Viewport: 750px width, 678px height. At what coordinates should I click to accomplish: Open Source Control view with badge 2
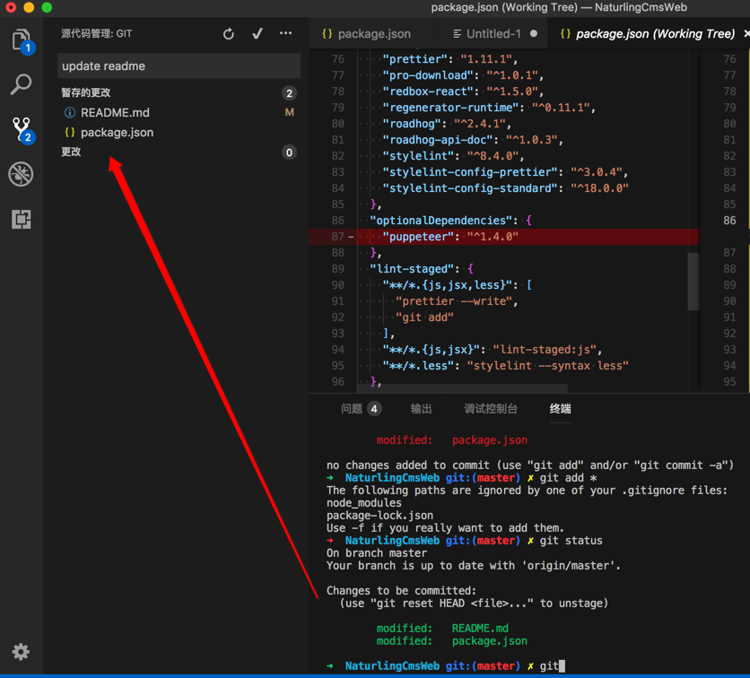click(x=21, y=129)
